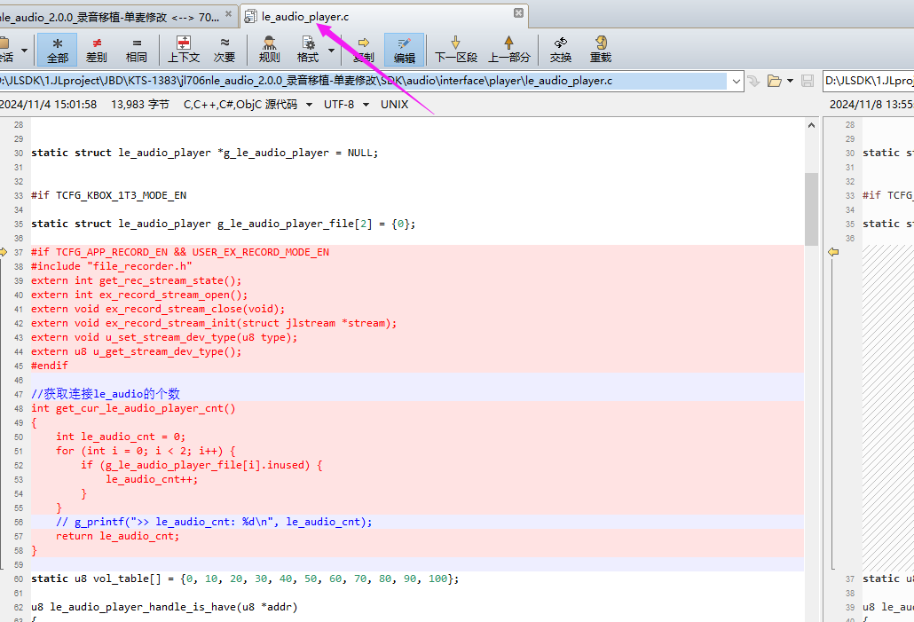Click the 上下文 context icon
This screenshot has width=914, height=622.
[184, 50]
